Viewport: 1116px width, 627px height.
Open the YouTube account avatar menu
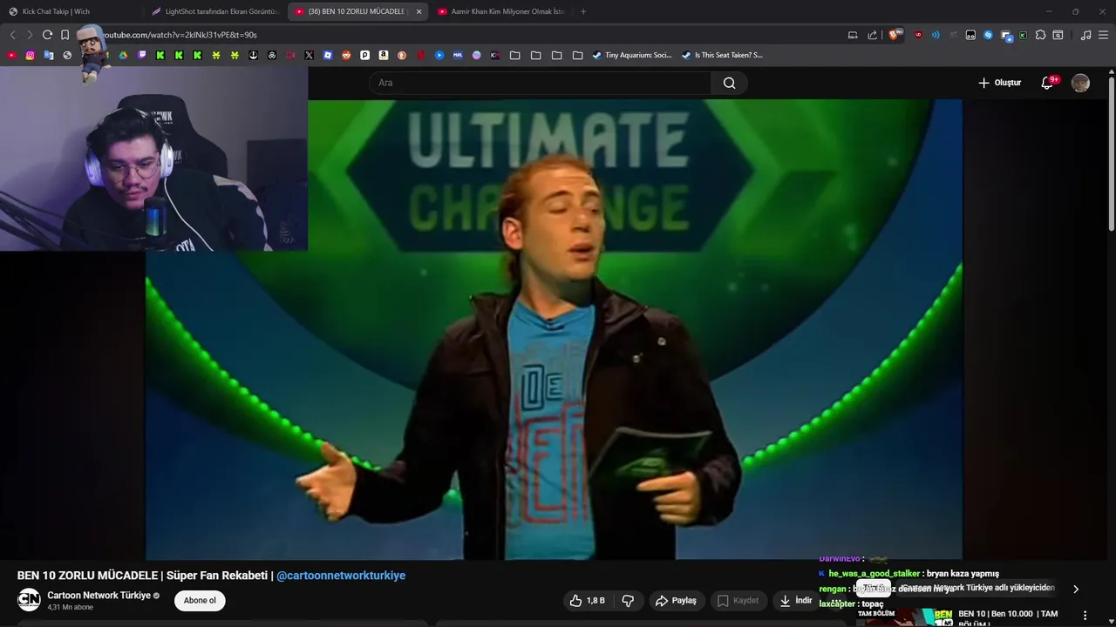pos(1080,83)
